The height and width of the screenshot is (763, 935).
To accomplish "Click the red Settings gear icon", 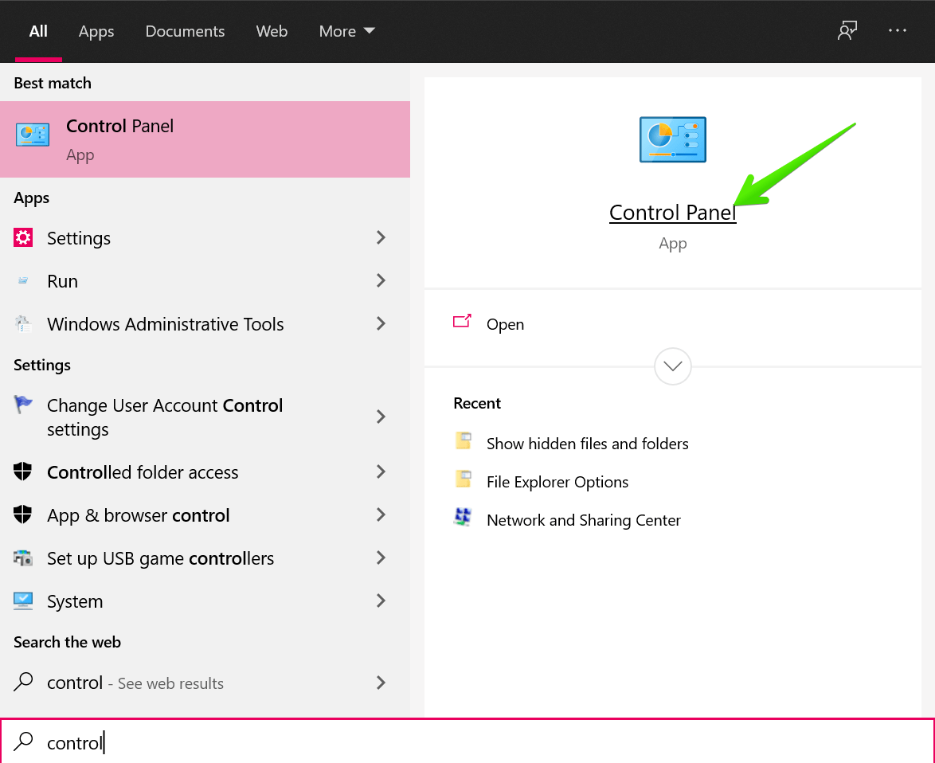I will click(23, 238).
